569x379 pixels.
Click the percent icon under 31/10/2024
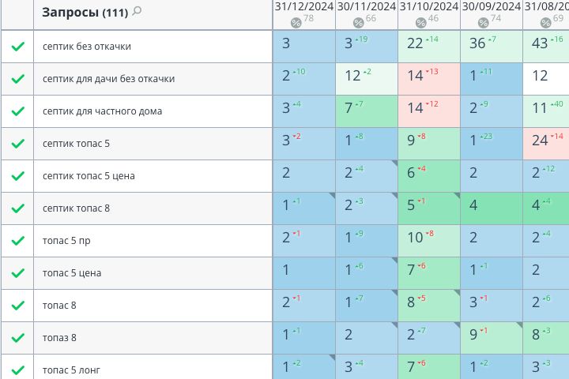click(420, 22)
